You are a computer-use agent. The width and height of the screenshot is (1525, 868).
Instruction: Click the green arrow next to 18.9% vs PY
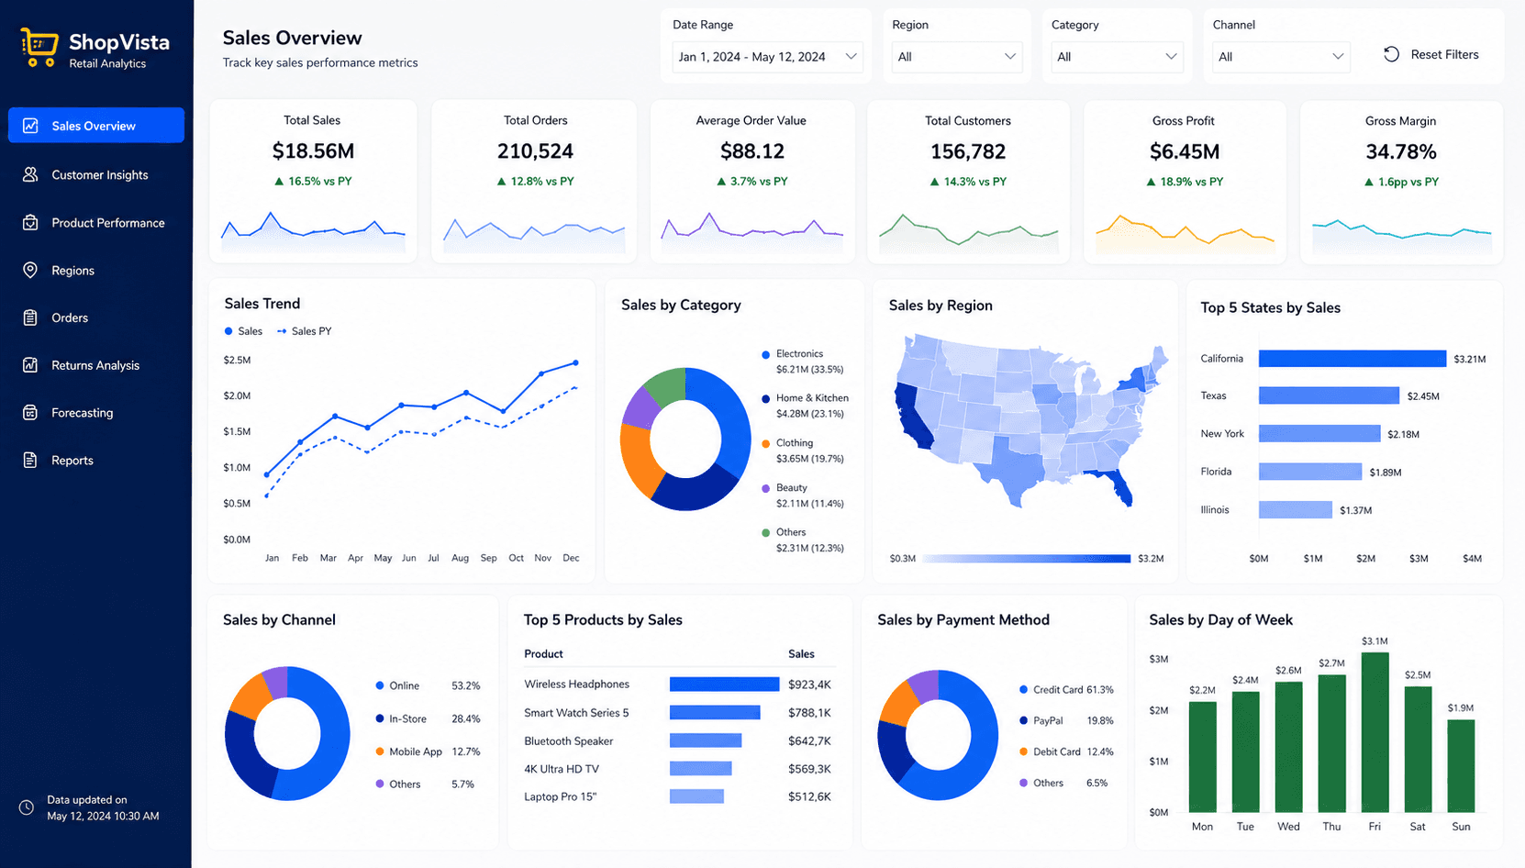point(1151,182)
